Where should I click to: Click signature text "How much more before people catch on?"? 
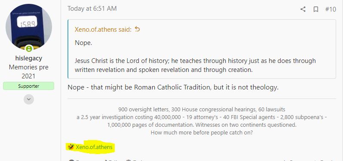pyautogui.click(x=202, y=133)
